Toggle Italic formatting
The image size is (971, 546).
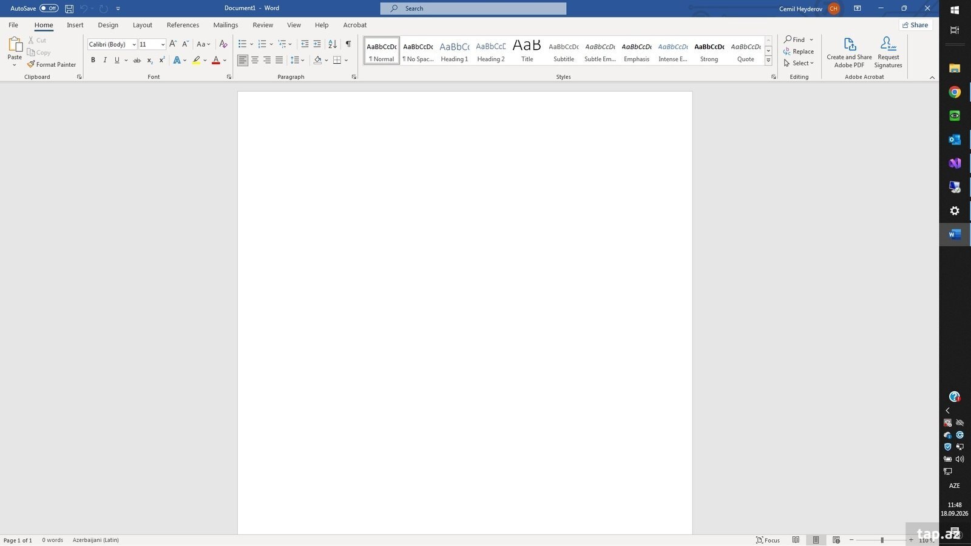105,60
